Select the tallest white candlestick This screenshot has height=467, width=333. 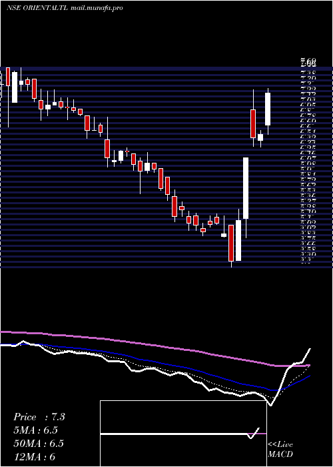click(246, 188)
